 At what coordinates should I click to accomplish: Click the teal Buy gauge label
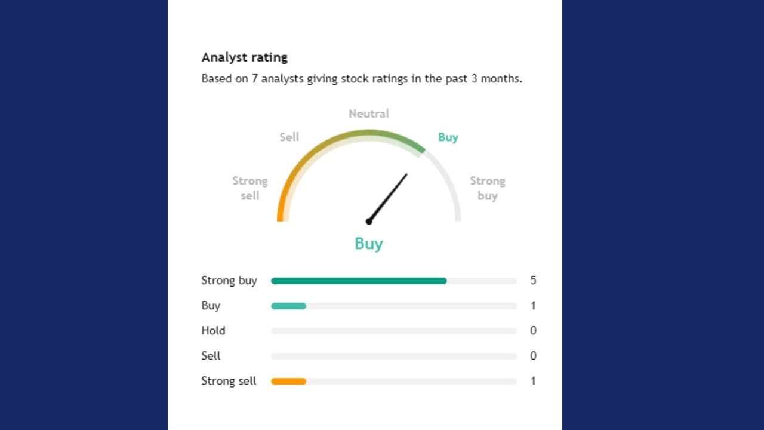[x=448, y=137]
